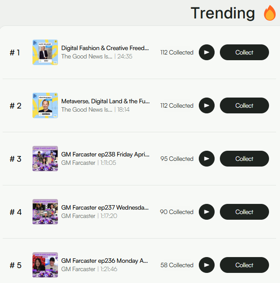Play the #1 trending Digital Fashion episode

(207, 52)
